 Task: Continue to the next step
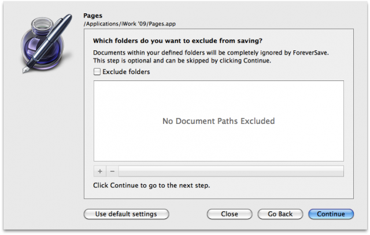pyautogui.click(x=331, y=214)
